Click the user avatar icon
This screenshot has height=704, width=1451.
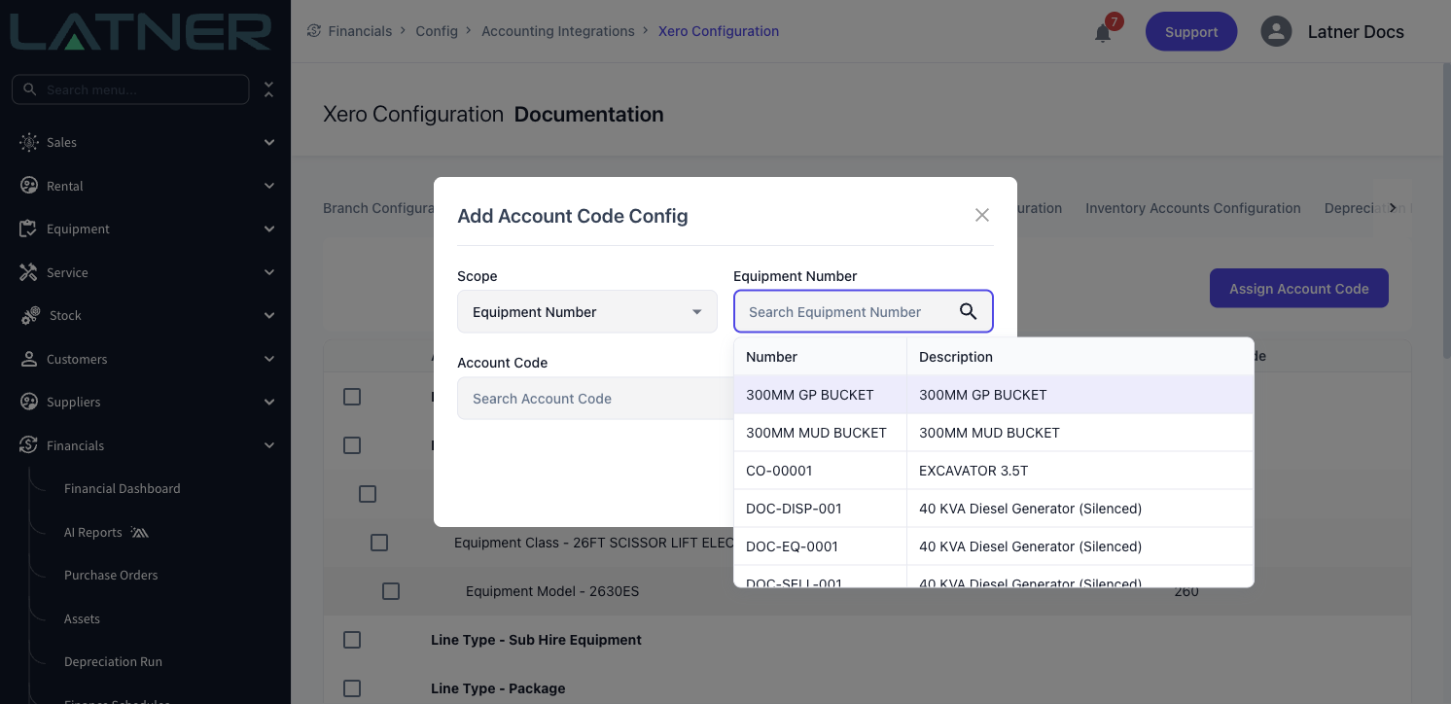(1275, 31)
